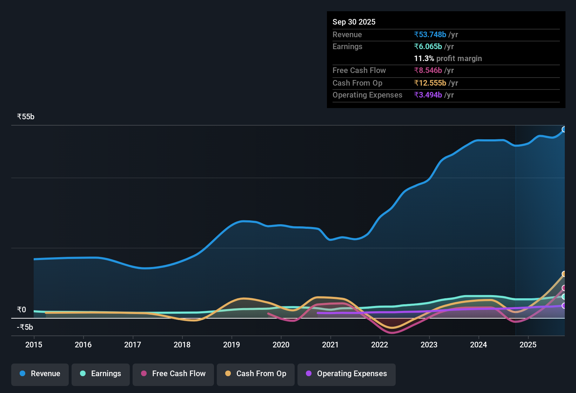576x393 pixels.
Task: Click the Cash From Op legend button
Action: [x=255, y=374]
